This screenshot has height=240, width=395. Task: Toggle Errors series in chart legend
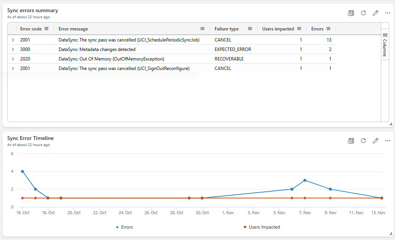124,227
